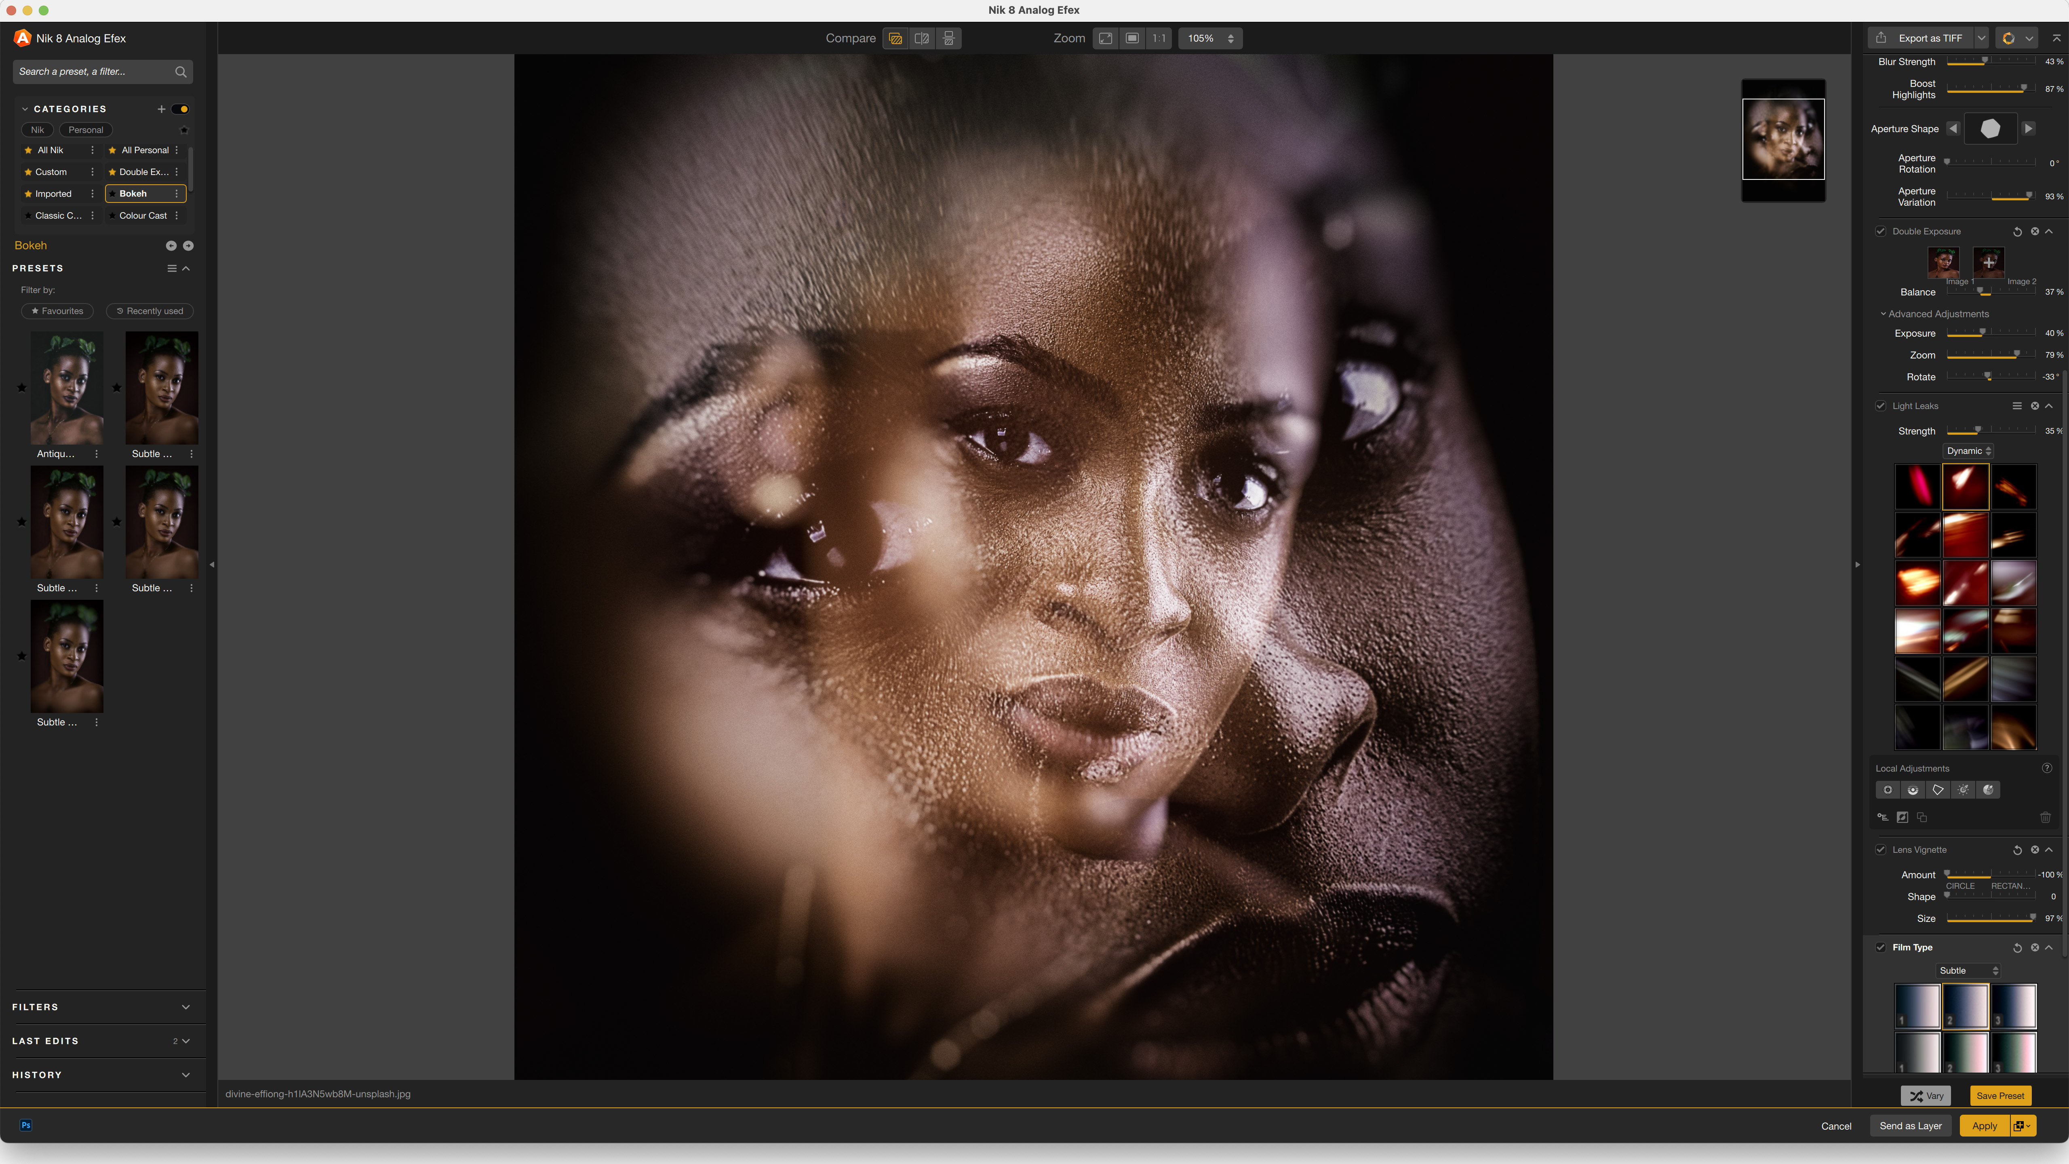Add a Control Line local adjustment
The height and width of the screenshot is (1164, 2069).
(1913, 791)
